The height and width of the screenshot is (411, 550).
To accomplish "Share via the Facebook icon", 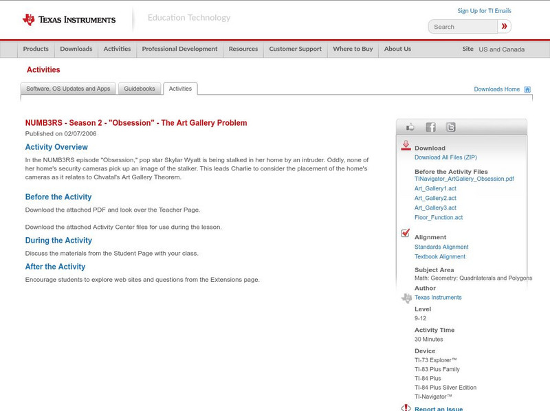I will [430, 127].
